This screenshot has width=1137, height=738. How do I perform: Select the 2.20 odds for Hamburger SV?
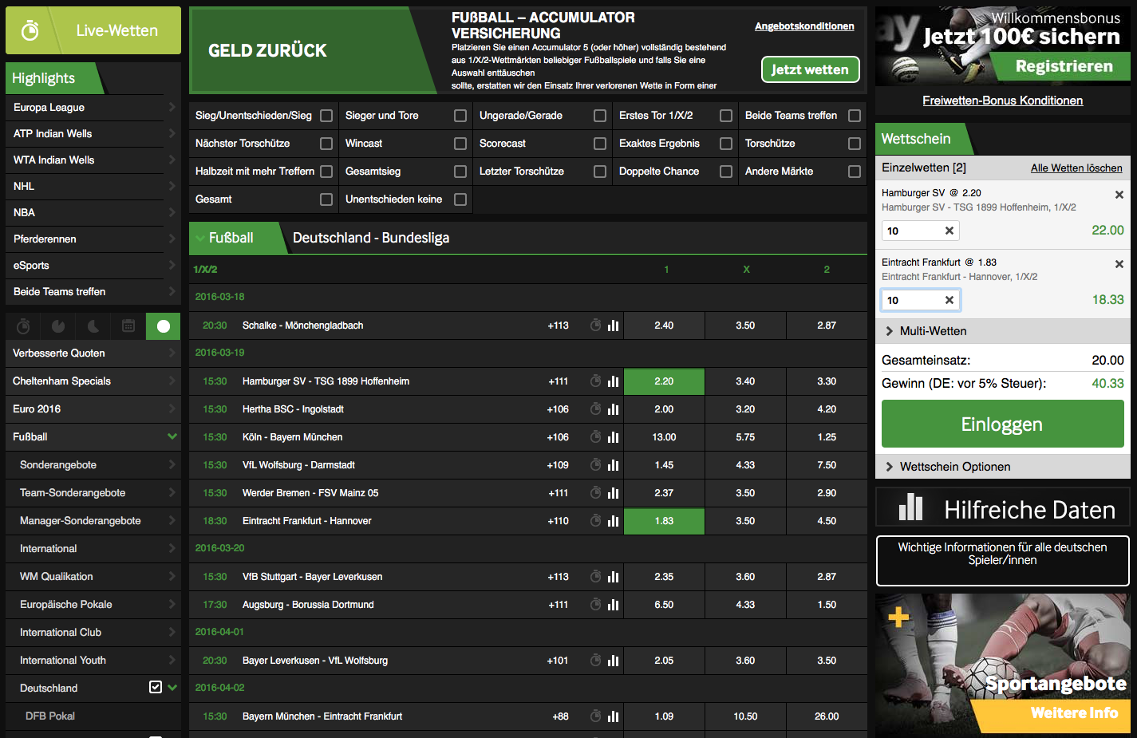coord(664,381)
